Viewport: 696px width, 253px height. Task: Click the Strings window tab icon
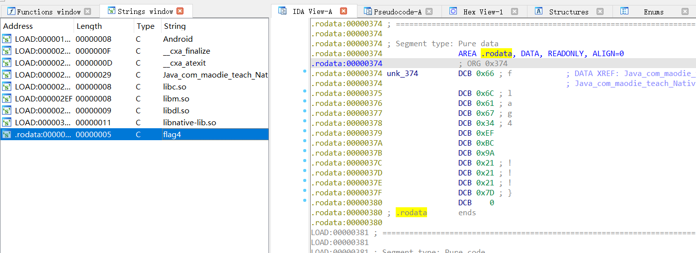pyautogui.click(x=112, y=11)
